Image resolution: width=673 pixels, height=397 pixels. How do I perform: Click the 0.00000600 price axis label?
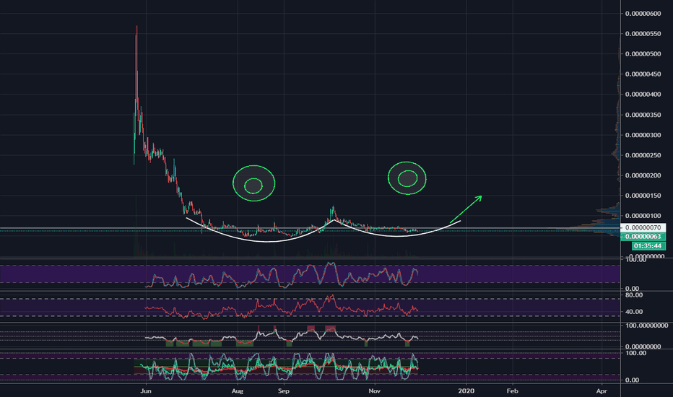pyautogui.click(x=643, y=13)
